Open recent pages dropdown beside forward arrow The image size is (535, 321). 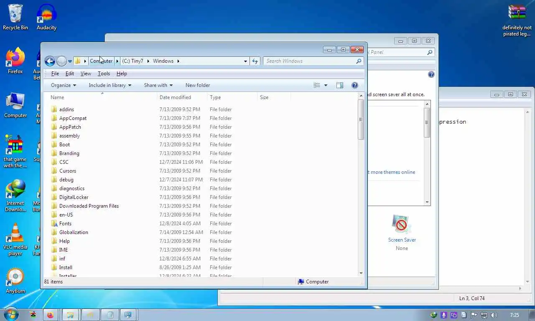tap(70, 61)
